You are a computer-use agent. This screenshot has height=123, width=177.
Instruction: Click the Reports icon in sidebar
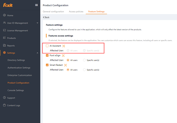click(x=4, y=46)
